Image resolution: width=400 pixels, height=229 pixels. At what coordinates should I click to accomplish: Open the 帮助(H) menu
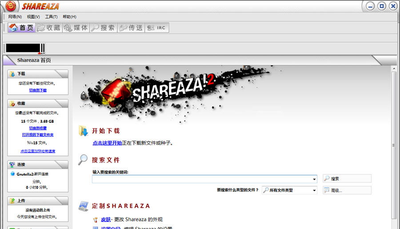69,16
